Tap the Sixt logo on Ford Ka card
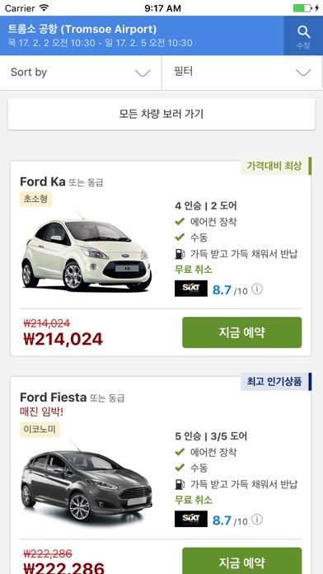The width and height of the screenshot is (323, 574). click(191, 289)
